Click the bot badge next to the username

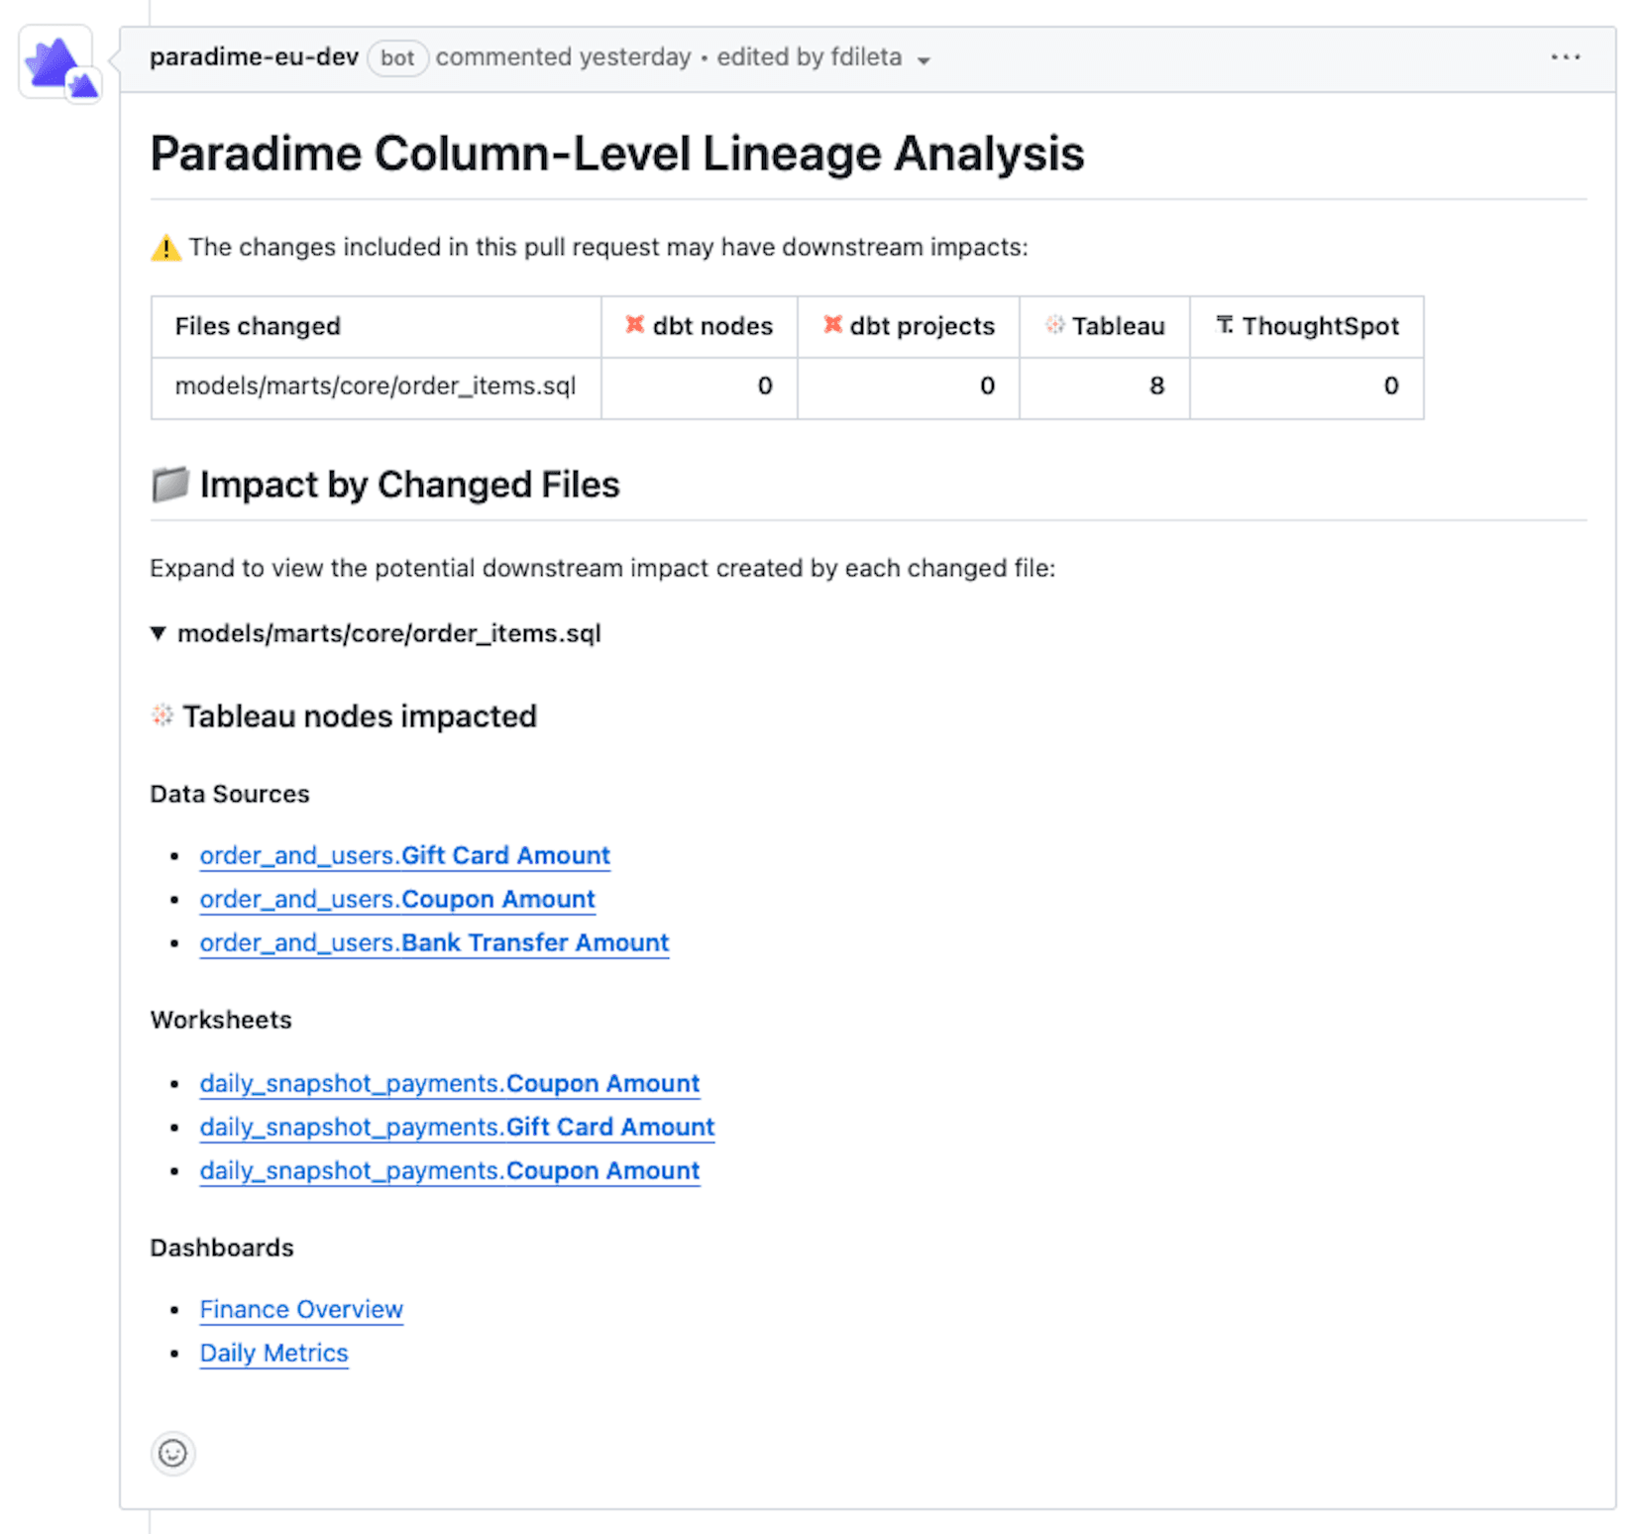[396, 58]
